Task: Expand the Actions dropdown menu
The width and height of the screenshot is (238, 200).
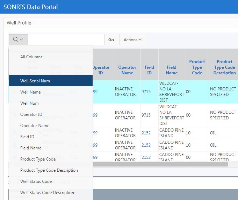Action: click(133, 39)
